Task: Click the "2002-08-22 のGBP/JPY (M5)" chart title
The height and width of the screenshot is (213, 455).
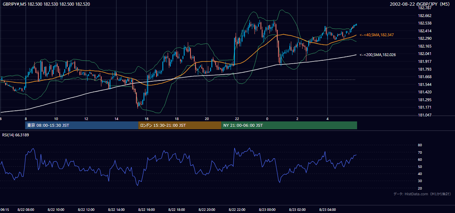Action: coord(420,4)
